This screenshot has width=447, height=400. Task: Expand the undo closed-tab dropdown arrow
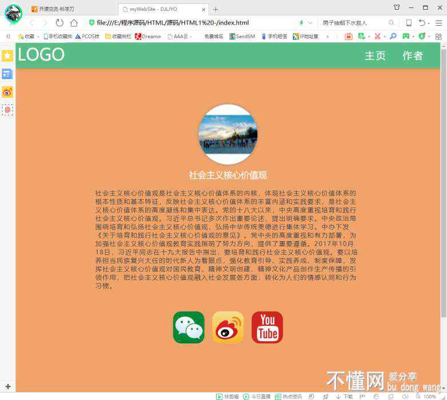coord(428,23)
